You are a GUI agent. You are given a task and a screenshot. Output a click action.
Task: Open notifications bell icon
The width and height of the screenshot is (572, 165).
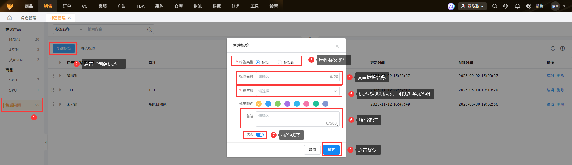(x=518, y=6)
